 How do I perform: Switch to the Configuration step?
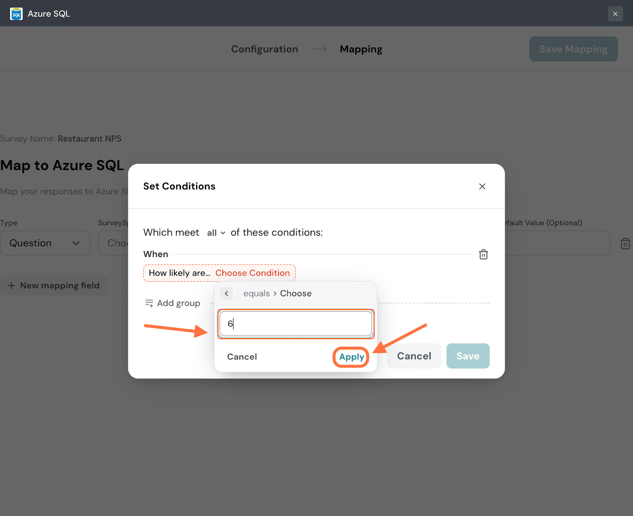point(264,49)
